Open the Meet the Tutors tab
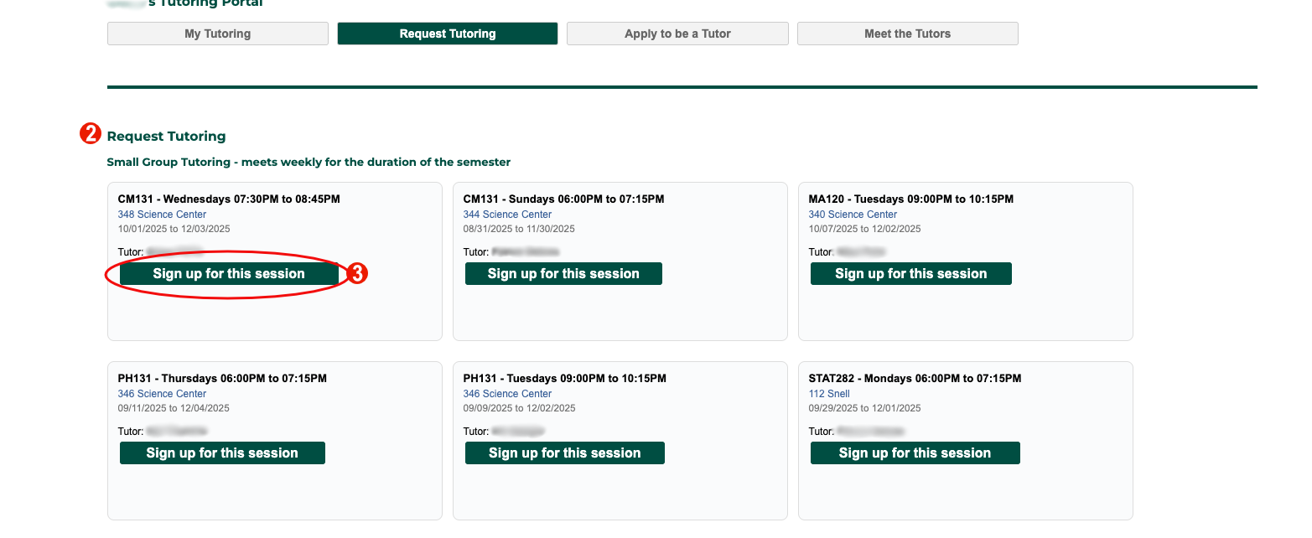Screen dimensions: 1312x538 click(x=907, y=34)
